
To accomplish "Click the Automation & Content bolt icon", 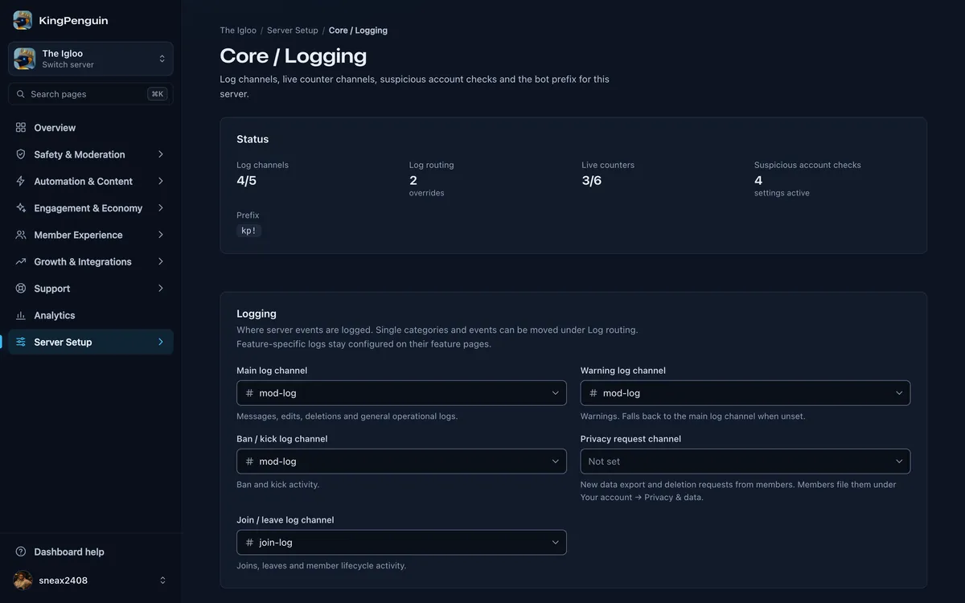I will (21, 181).
